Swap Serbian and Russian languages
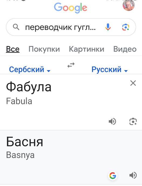Image resolution: width=142 pixels, height=186 pixels. pos(71,65)
